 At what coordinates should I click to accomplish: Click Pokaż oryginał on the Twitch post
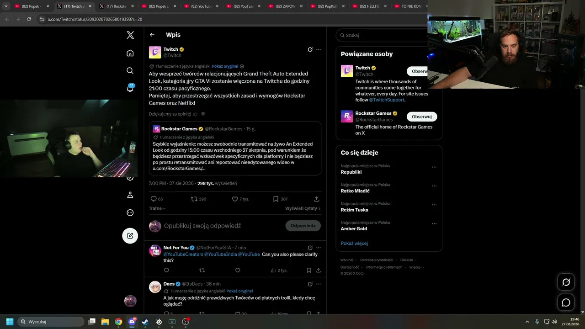[x=225, y=66]
